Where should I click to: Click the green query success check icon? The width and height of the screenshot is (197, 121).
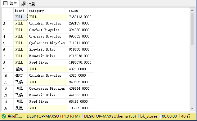(4, 116)
